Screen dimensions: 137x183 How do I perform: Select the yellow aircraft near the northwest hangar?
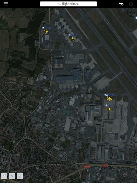point(46,31)
